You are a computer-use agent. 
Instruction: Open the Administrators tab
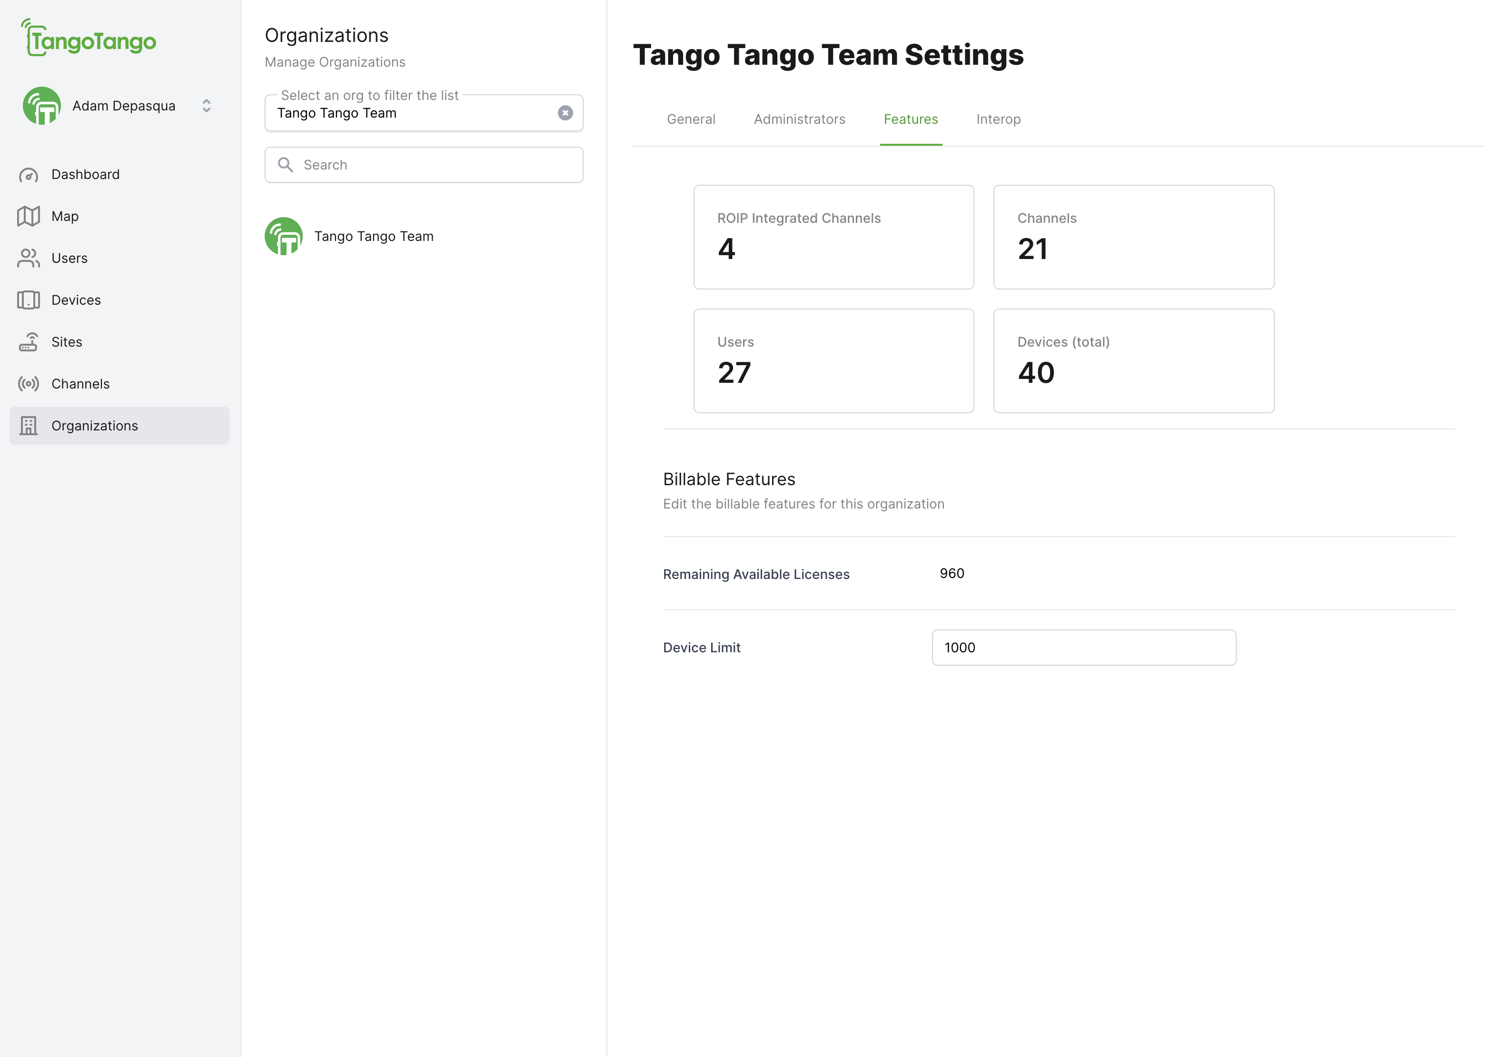pyautogui.click(x=799, y=120)
